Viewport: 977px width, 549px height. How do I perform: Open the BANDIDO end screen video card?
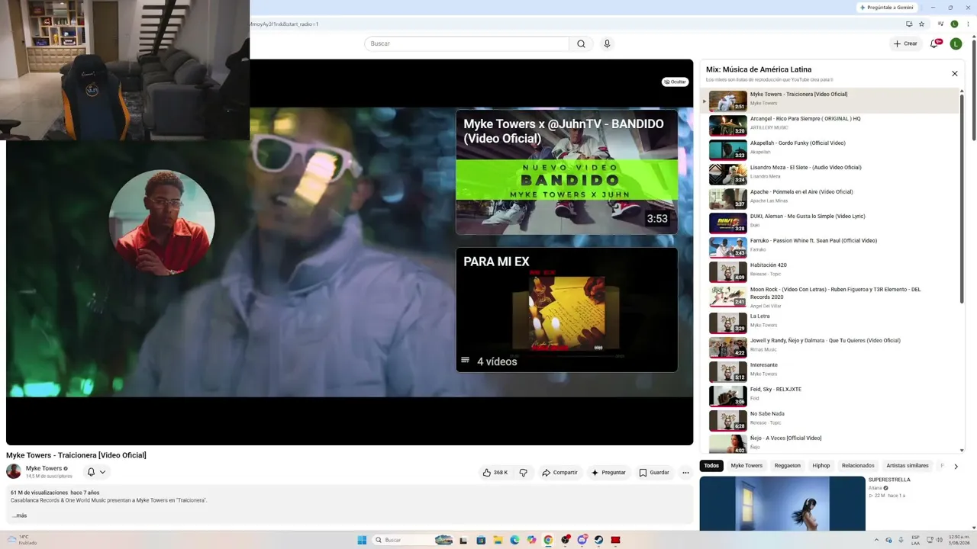566,172
